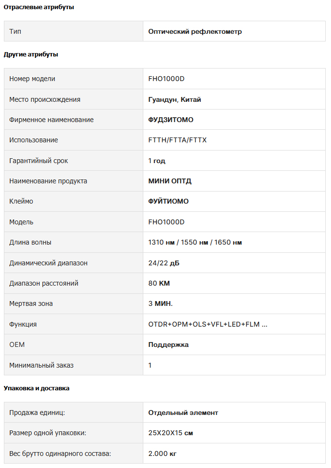Click the '80 КМ' distance range value
This screenshot has width=331, height=468.
coord(159,283)
